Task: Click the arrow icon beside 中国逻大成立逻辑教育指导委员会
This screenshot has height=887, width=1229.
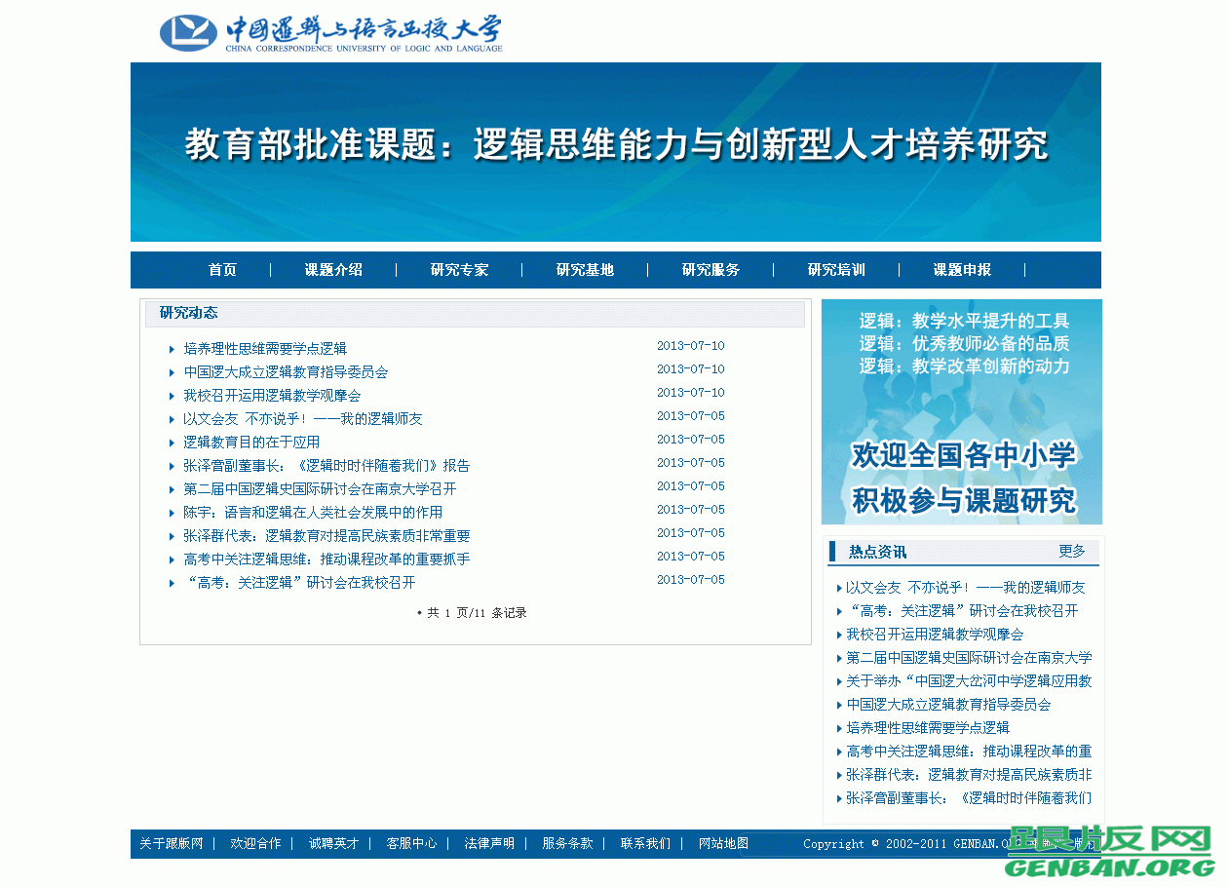Action: pos(172,371)
